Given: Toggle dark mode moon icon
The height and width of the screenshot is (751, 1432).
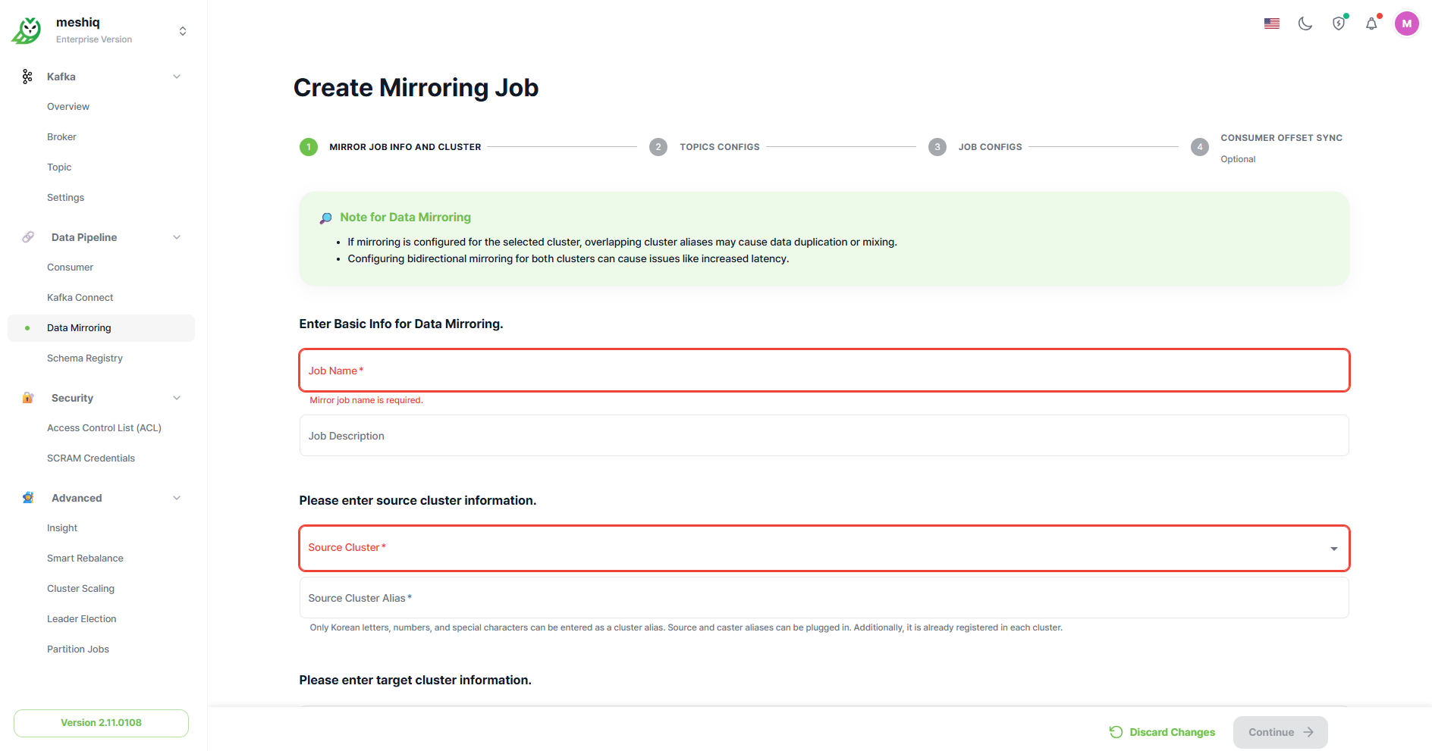Looking at the screenshot, I should pyautogui.click(x=1305, y=23).
